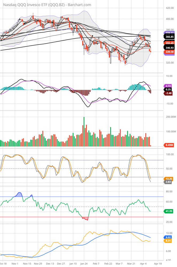
Task: Click Nov 15 on the bottom date axis
Action: click(27, 263)
